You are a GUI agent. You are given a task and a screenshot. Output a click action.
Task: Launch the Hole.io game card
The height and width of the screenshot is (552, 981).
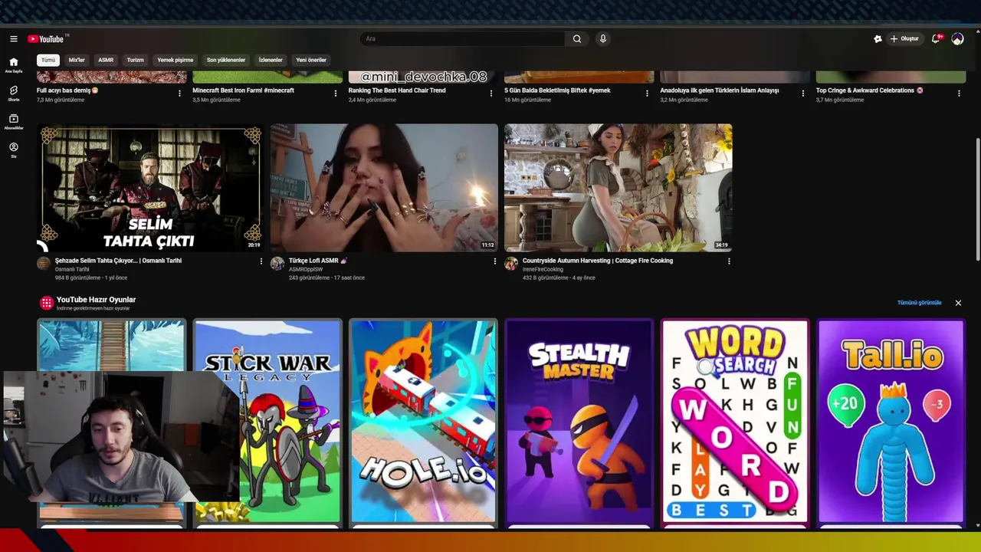pos(423,421)
